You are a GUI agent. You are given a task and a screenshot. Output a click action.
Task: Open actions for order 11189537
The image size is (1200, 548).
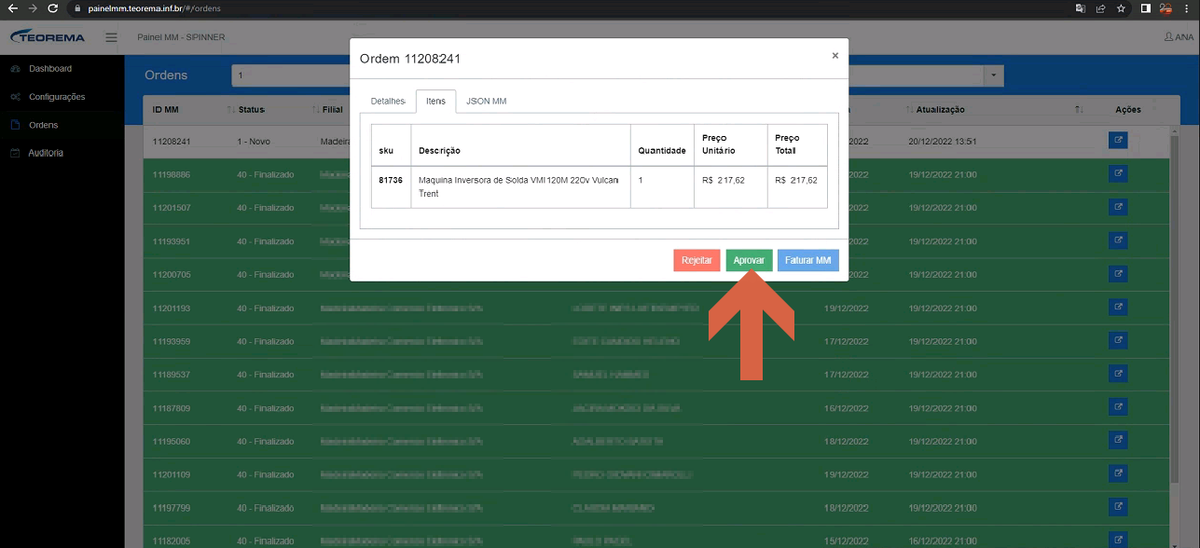pyautogui.click(x=1118, y=374)
